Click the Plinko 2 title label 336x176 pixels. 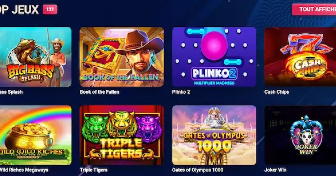click(x=181, y=92)
